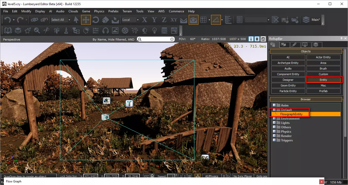Click the magnifier asset browser icon
The width and height of the screenshot is (348, 185).
coord(37,31)
